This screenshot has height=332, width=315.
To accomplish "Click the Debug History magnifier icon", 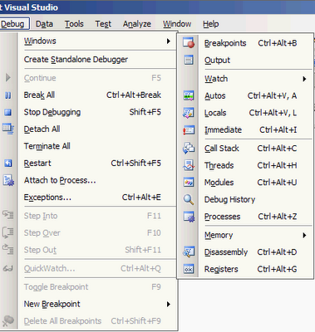I will click(189, 199).
